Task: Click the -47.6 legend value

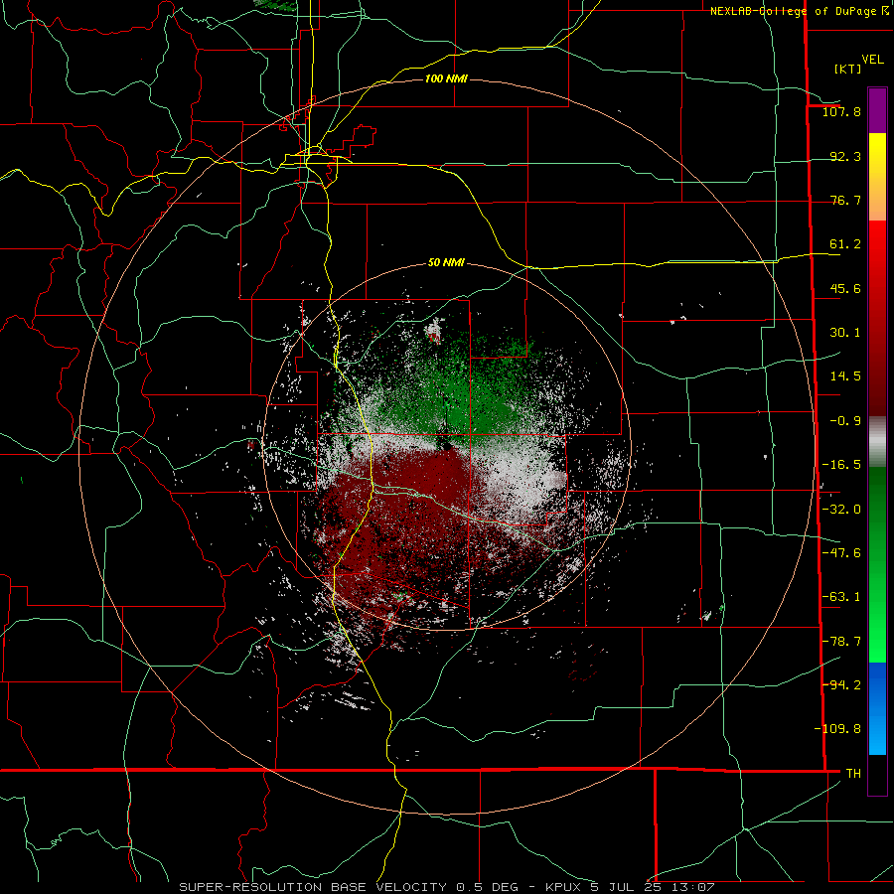Action: point(841,553)
